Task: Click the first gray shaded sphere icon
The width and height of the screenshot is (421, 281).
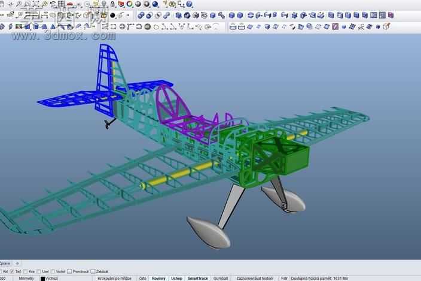Action: [138, 4]
